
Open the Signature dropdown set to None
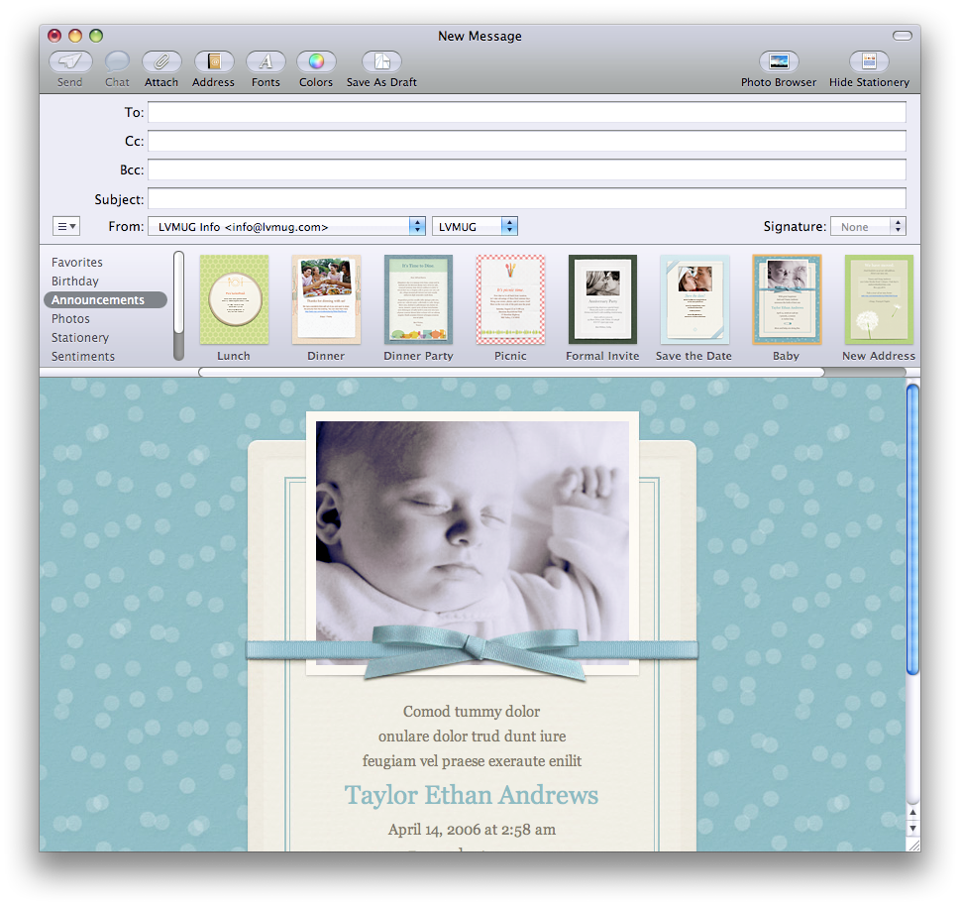click(x=868, y=225)
